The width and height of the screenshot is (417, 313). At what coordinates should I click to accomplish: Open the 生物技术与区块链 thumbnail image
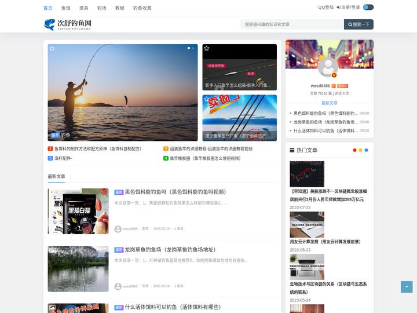[307, 267]
